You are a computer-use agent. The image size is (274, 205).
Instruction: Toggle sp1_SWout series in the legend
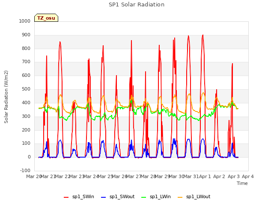[118, 197]
